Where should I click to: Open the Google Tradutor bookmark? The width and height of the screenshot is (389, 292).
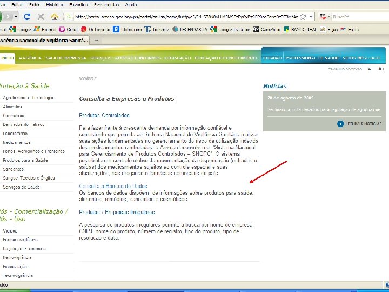[230, 30]
